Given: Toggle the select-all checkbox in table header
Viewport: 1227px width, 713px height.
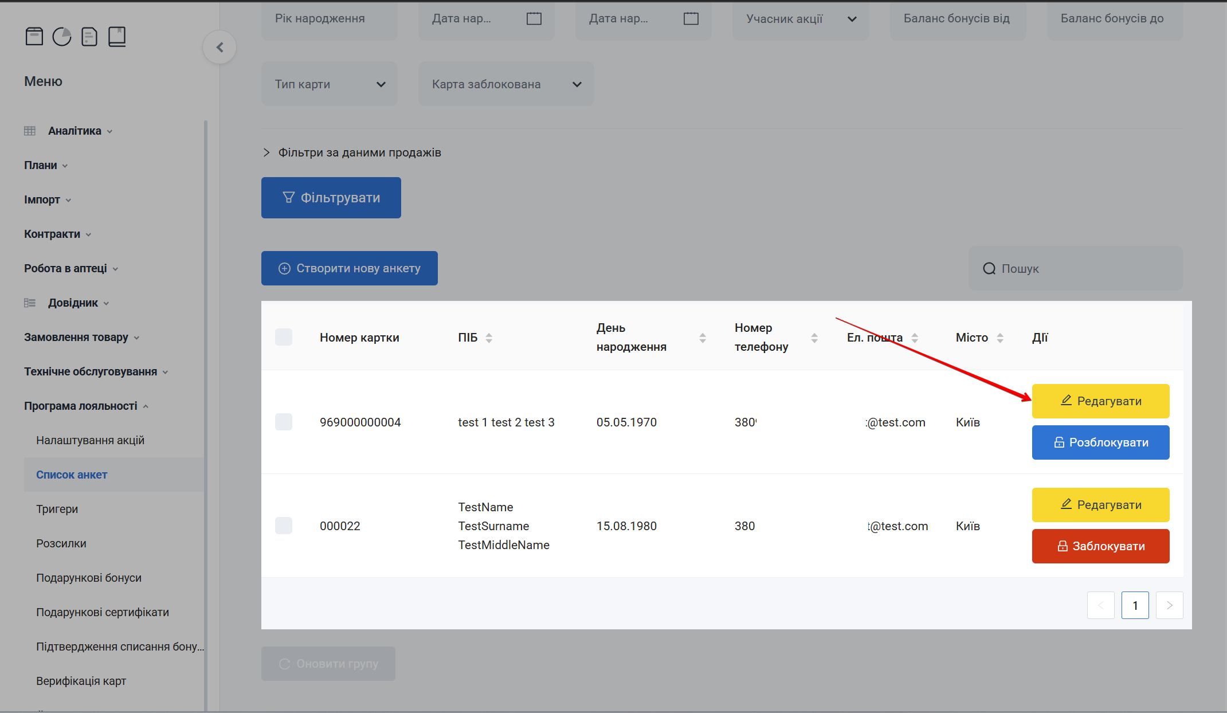Looking at the screenshot, I should tap(284, 337).
